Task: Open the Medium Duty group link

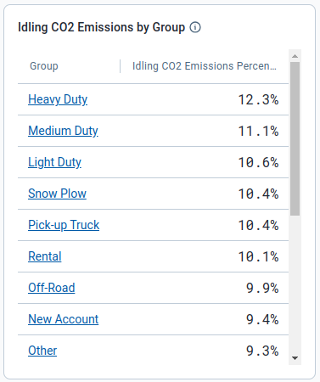Action: [63, 131]
